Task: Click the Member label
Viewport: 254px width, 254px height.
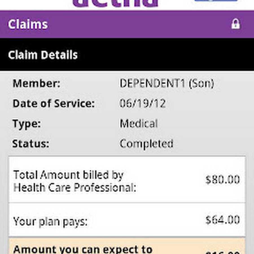Action: point(36,84)
